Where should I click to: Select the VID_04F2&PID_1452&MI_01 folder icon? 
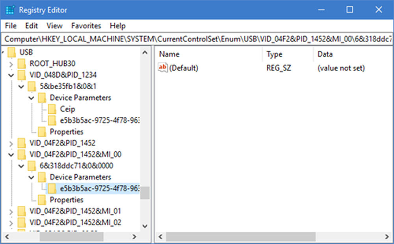click(22, 211)
